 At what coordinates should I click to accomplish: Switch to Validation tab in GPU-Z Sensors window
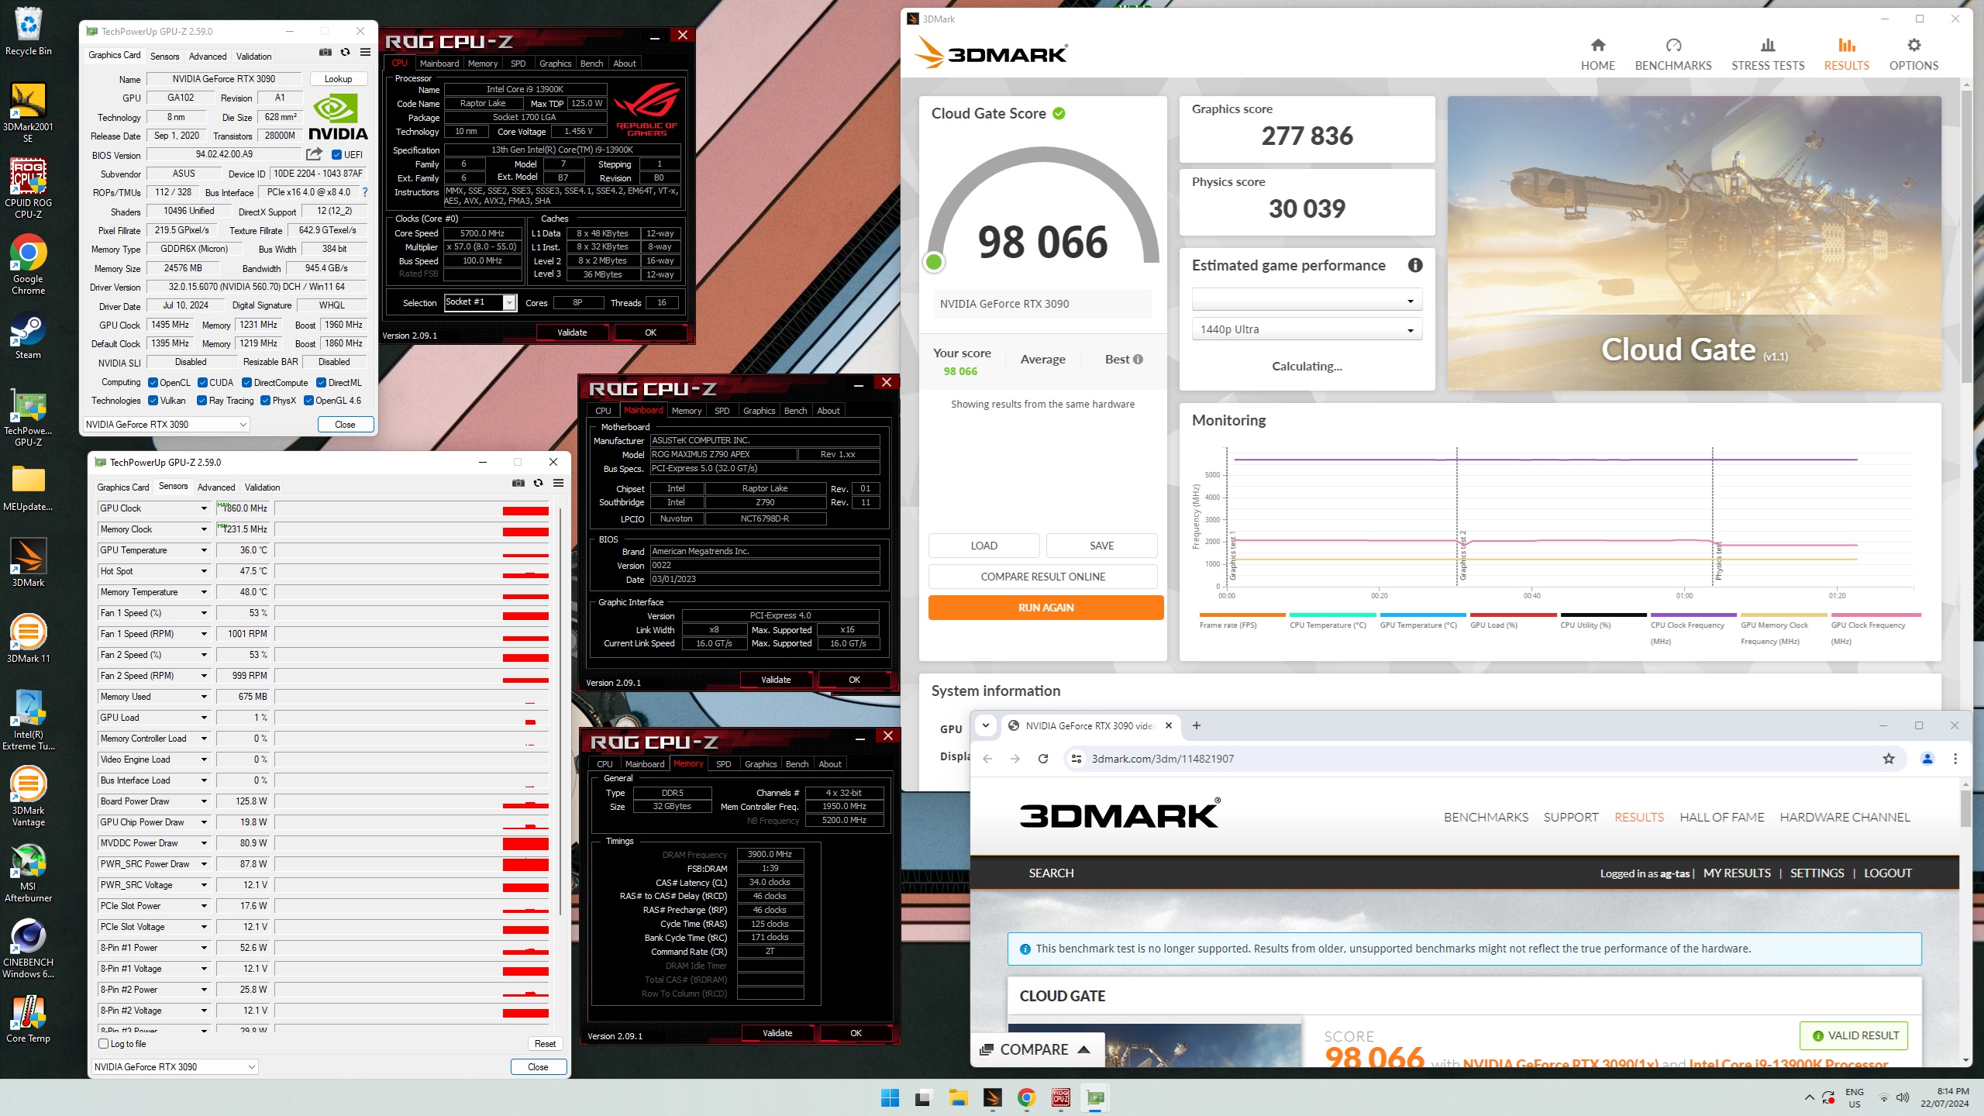pos(262,487)
